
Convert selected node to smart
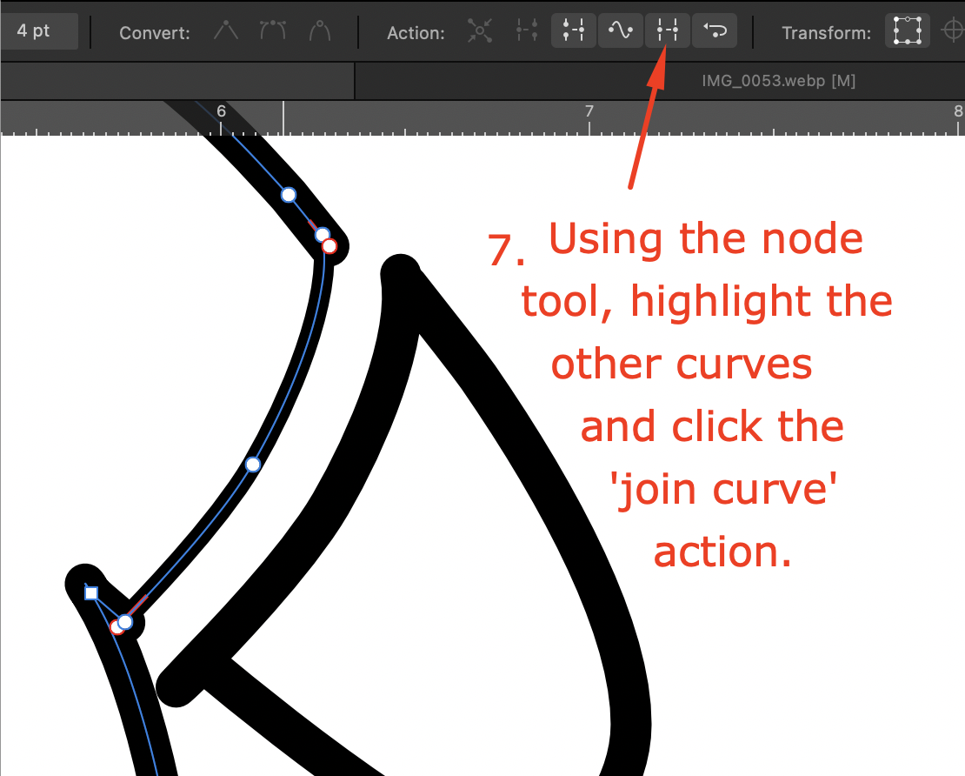click(319, 32)
